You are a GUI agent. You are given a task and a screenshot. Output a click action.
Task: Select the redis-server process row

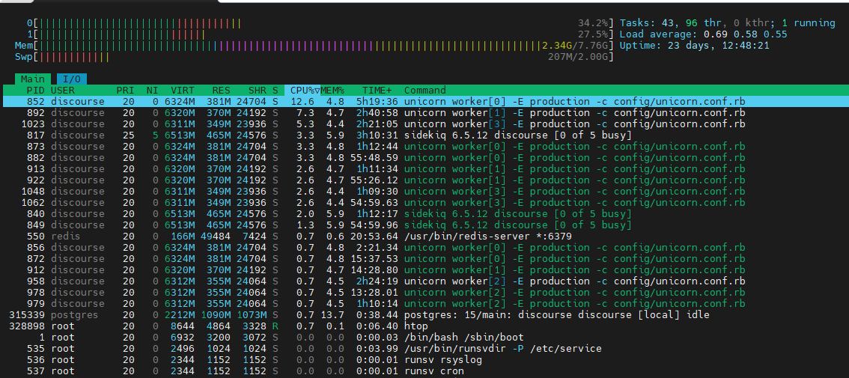pyautogui.click(x=424, y=236)
